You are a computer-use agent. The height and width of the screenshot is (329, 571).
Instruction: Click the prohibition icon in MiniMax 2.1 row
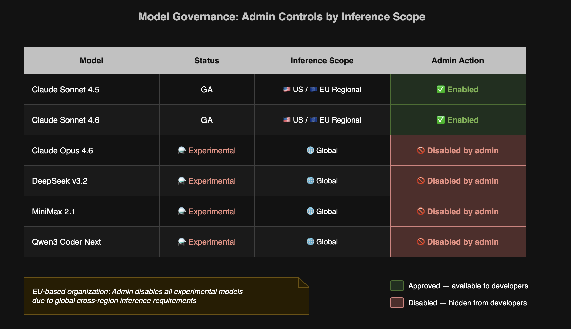tap(420, 211)
